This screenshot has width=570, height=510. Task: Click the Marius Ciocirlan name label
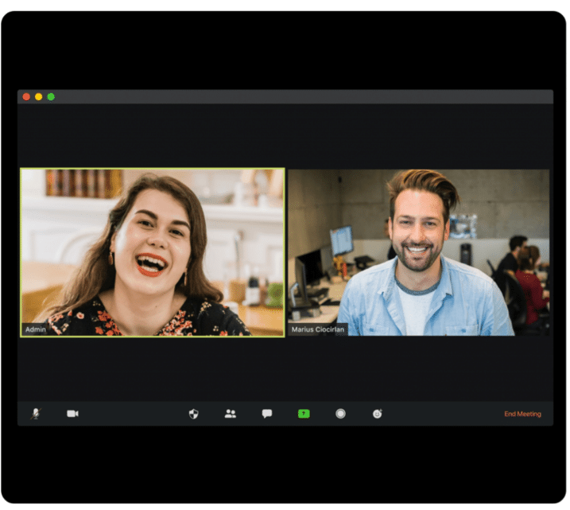pos(318,329)
